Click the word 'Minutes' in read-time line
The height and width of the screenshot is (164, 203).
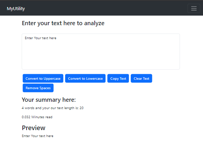38,117
